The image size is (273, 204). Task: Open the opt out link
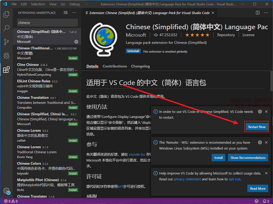click(x=234, y=179)
